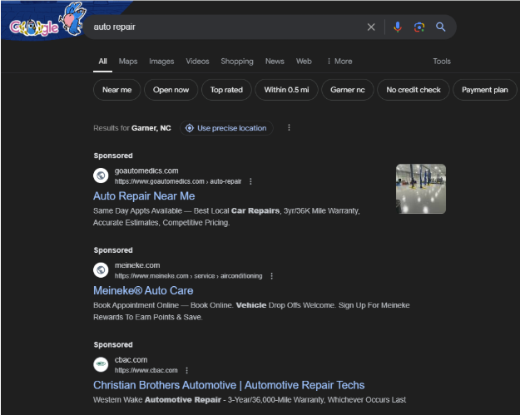
Task: Apply the Garner nc filter chip
Action: tap(348, 90)
